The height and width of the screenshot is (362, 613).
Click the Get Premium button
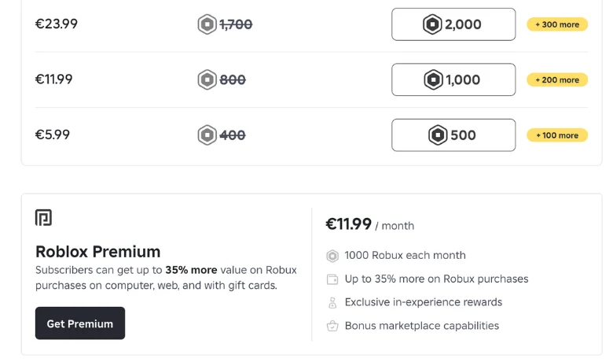click(80, 323)
